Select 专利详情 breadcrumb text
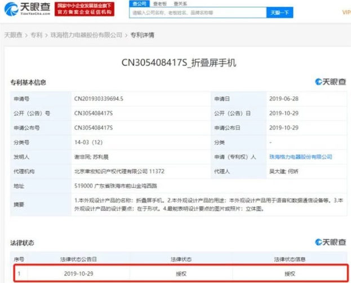The height and width of the screenshot is (283, 351). coord(143,35)
